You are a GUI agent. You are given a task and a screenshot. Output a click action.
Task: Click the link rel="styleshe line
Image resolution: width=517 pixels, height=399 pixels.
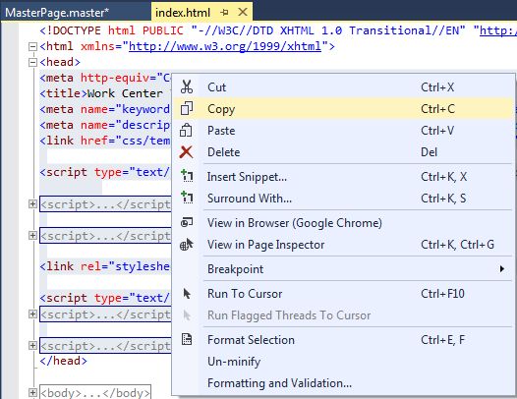(x=105, y=266)
